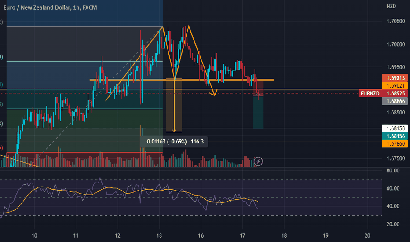
Task: Click the 1.68156 teal price label
Action: [395, 136]
